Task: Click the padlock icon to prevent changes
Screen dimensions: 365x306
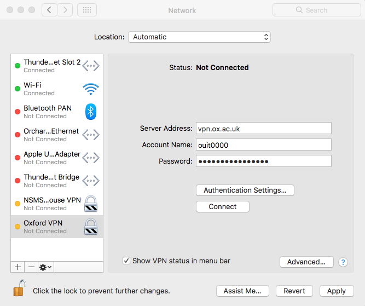Action: coord(20,289)
